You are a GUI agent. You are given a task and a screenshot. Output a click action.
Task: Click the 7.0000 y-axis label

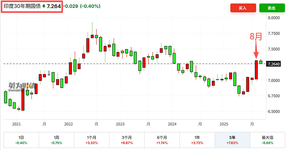pyautogui.click(x=274, y=81)
